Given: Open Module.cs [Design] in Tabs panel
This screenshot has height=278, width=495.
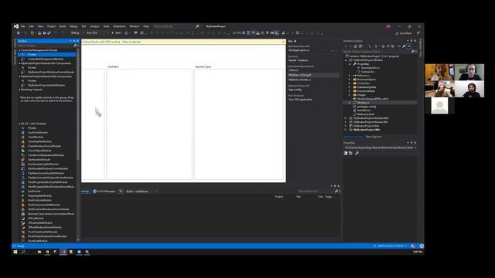Looking at the screenshot, I should pos(300,75).
